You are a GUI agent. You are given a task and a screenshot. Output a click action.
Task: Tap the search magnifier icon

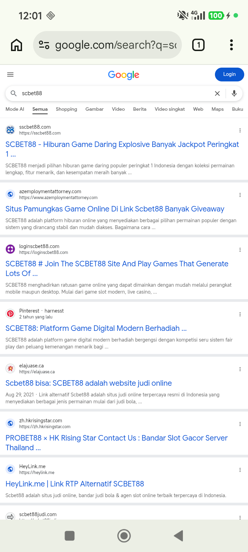(14, 93)
